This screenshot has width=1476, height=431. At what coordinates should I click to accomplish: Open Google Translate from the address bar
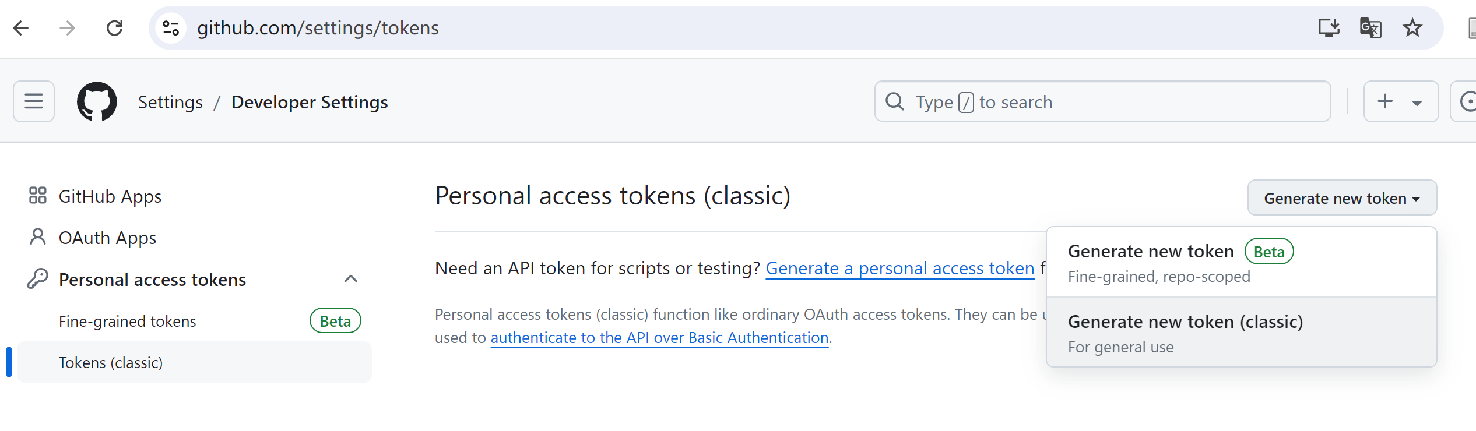pos(1370,27)
